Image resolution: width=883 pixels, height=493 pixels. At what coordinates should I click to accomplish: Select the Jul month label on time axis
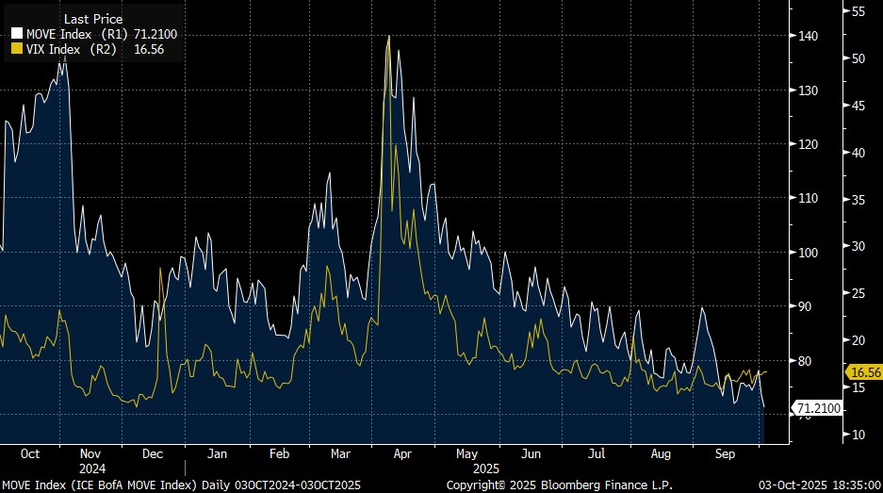596,453
